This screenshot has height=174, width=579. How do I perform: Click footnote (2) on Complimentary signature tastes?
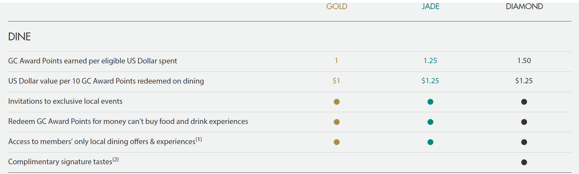point(116,160)
